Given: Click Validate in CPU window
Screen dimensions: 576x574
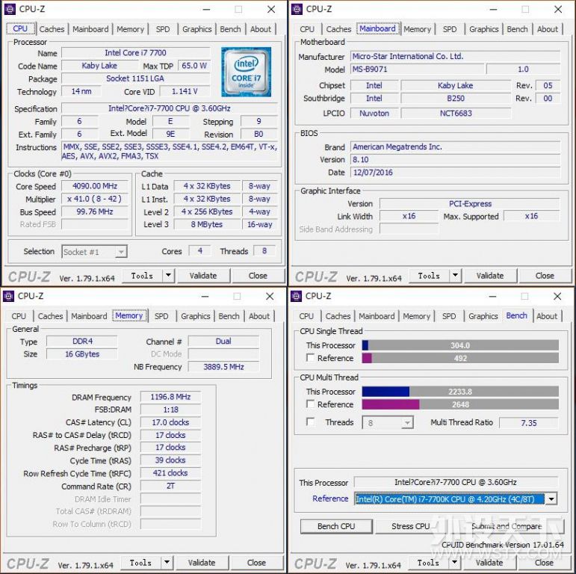Looking at the screenshot, I should pos(203,276).
